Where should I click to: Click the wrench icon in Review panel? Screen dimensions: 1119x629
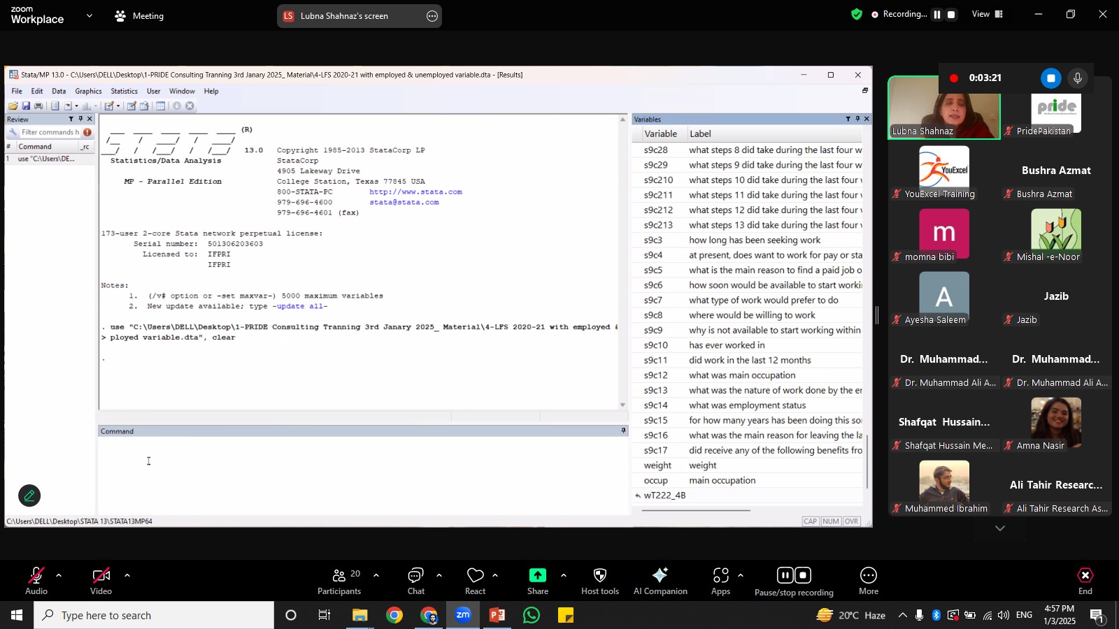[13, 132]
